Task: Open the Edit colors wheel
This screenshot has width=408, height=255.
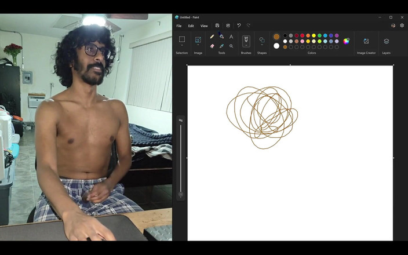Action: [x=346, y=41]
